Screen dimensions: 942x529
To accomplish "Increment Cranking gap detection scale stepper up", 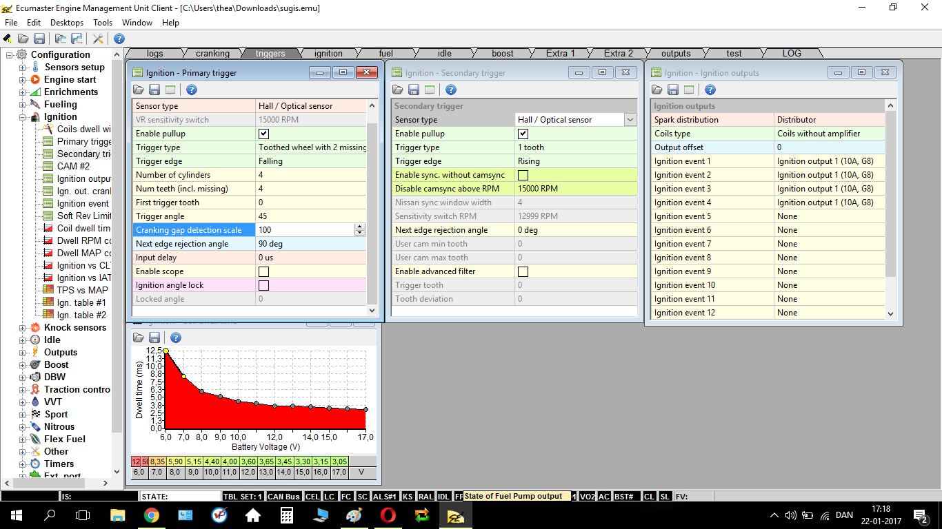I will [x=359, y=227].
